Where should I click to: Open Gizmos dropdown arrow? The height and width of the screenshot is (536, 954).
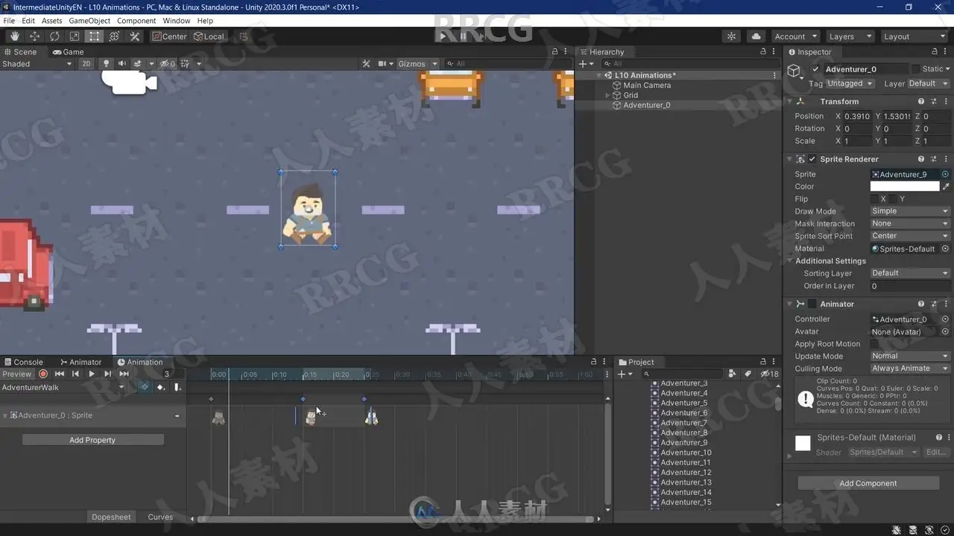coord(435,64)
